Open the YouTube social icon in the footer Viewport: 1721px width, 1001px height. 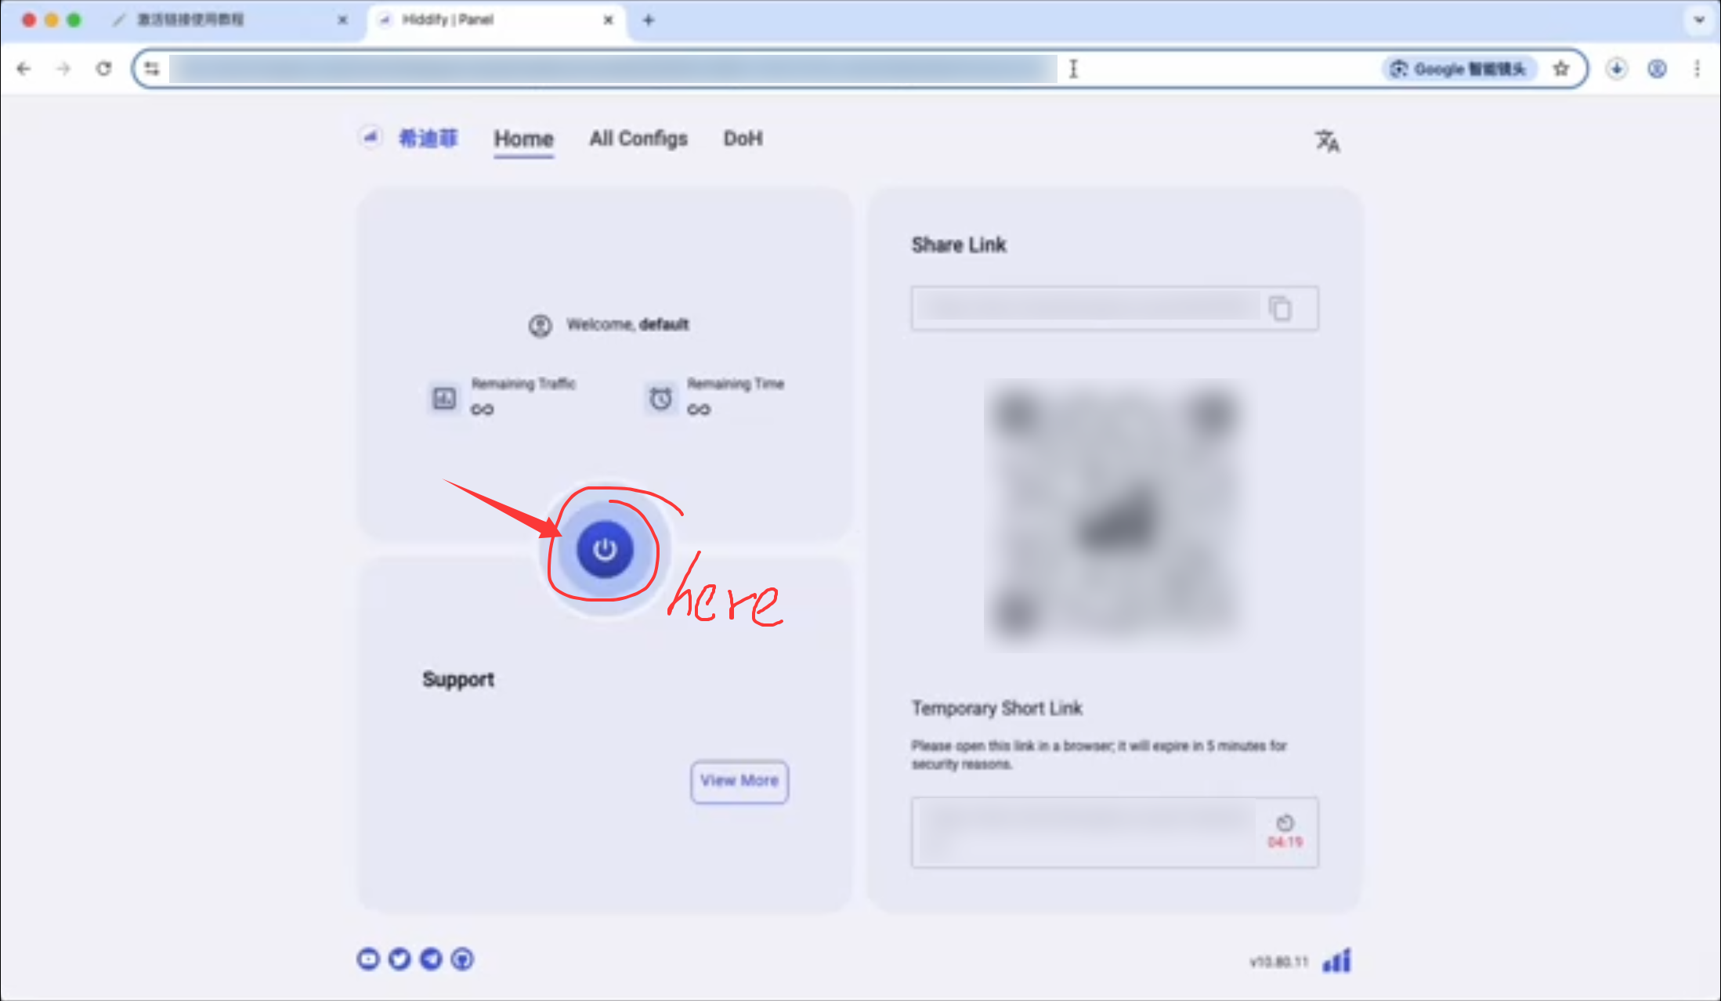coord(368,959)
